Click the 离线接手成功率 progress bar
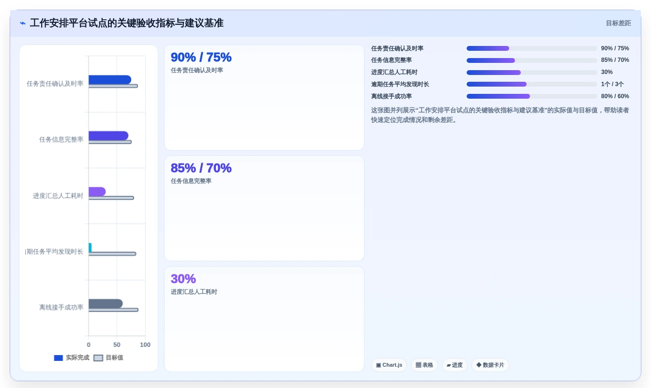 (532, 96)
